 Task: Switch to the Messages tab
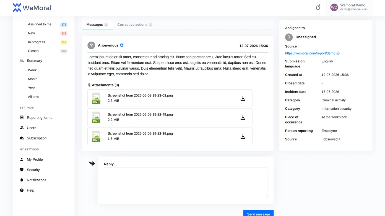click(97, 25)
